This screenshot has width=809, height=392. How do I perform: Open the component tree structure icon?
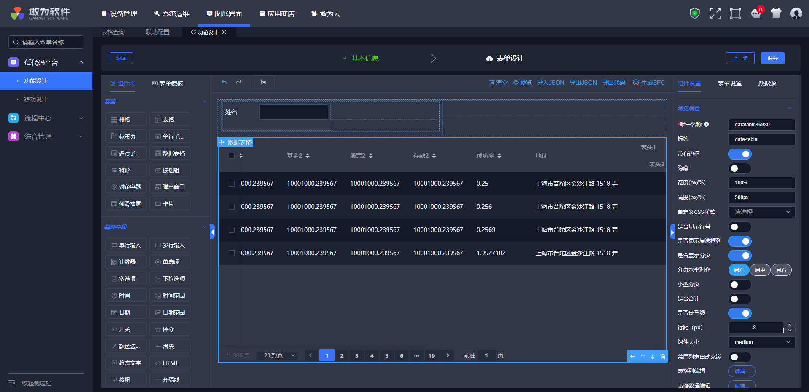coord(263,82)
